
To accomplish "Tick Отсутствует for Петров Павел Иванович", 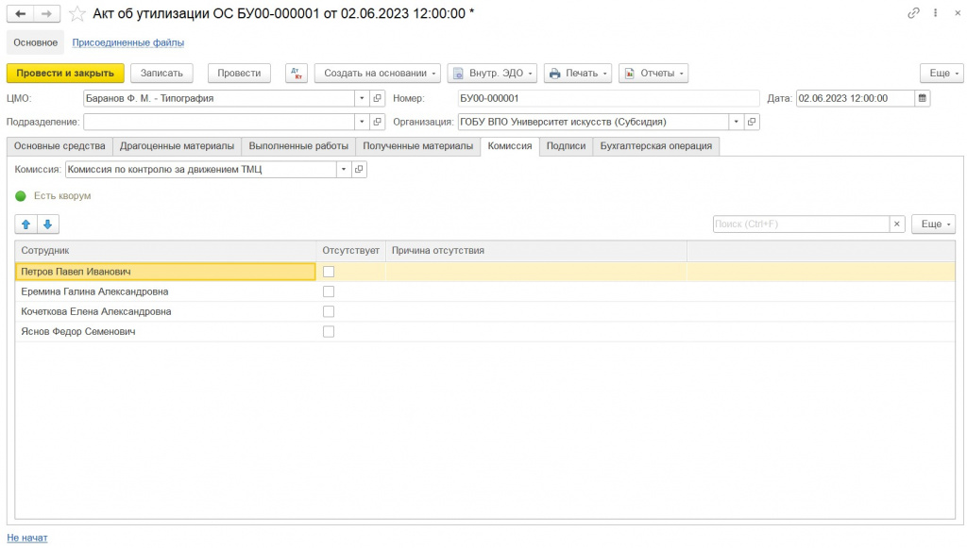I will point(329,272).
